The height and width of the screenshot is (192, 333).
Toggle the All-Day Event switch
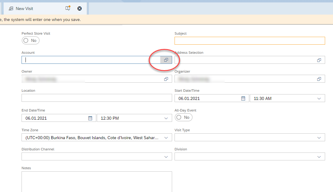pyautogui.click(x=183, y=117)
